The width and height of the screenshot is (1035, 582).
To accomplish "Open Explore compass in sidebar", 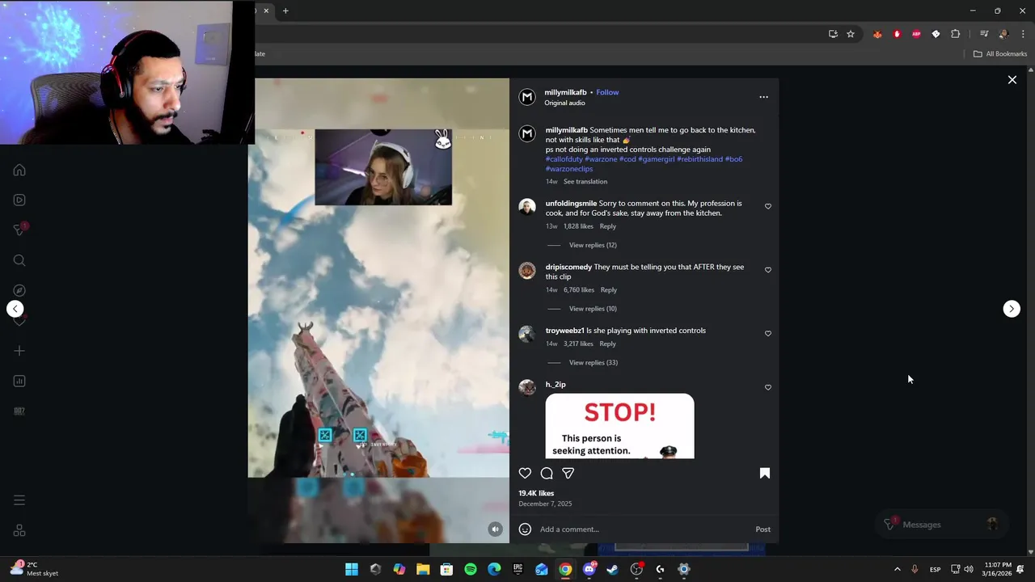I will (19, 290).
